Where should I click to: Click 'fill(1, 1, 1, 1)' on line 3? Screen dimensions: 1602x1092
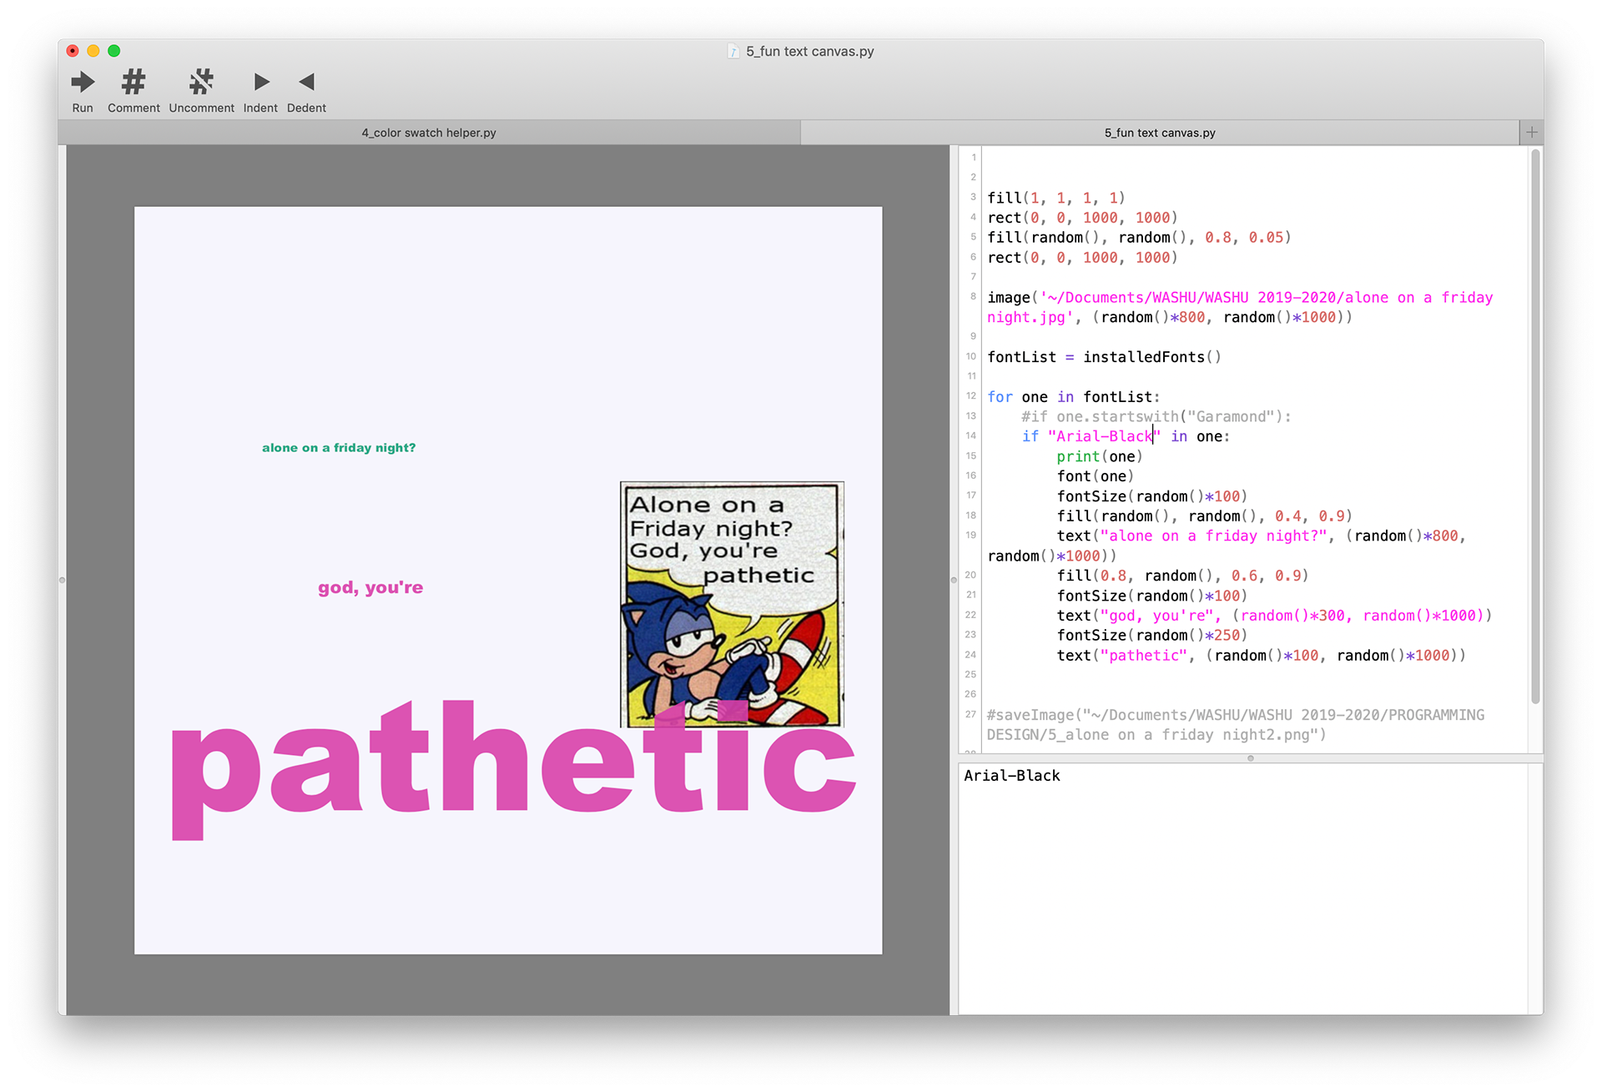pyautogui.click(x=1056, y=198)
